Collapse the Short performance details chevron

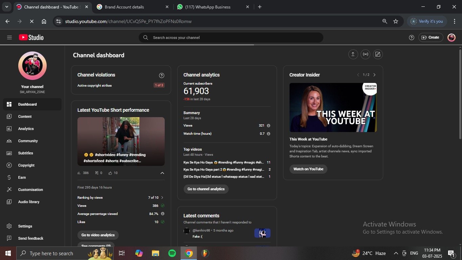coord(162,173)
